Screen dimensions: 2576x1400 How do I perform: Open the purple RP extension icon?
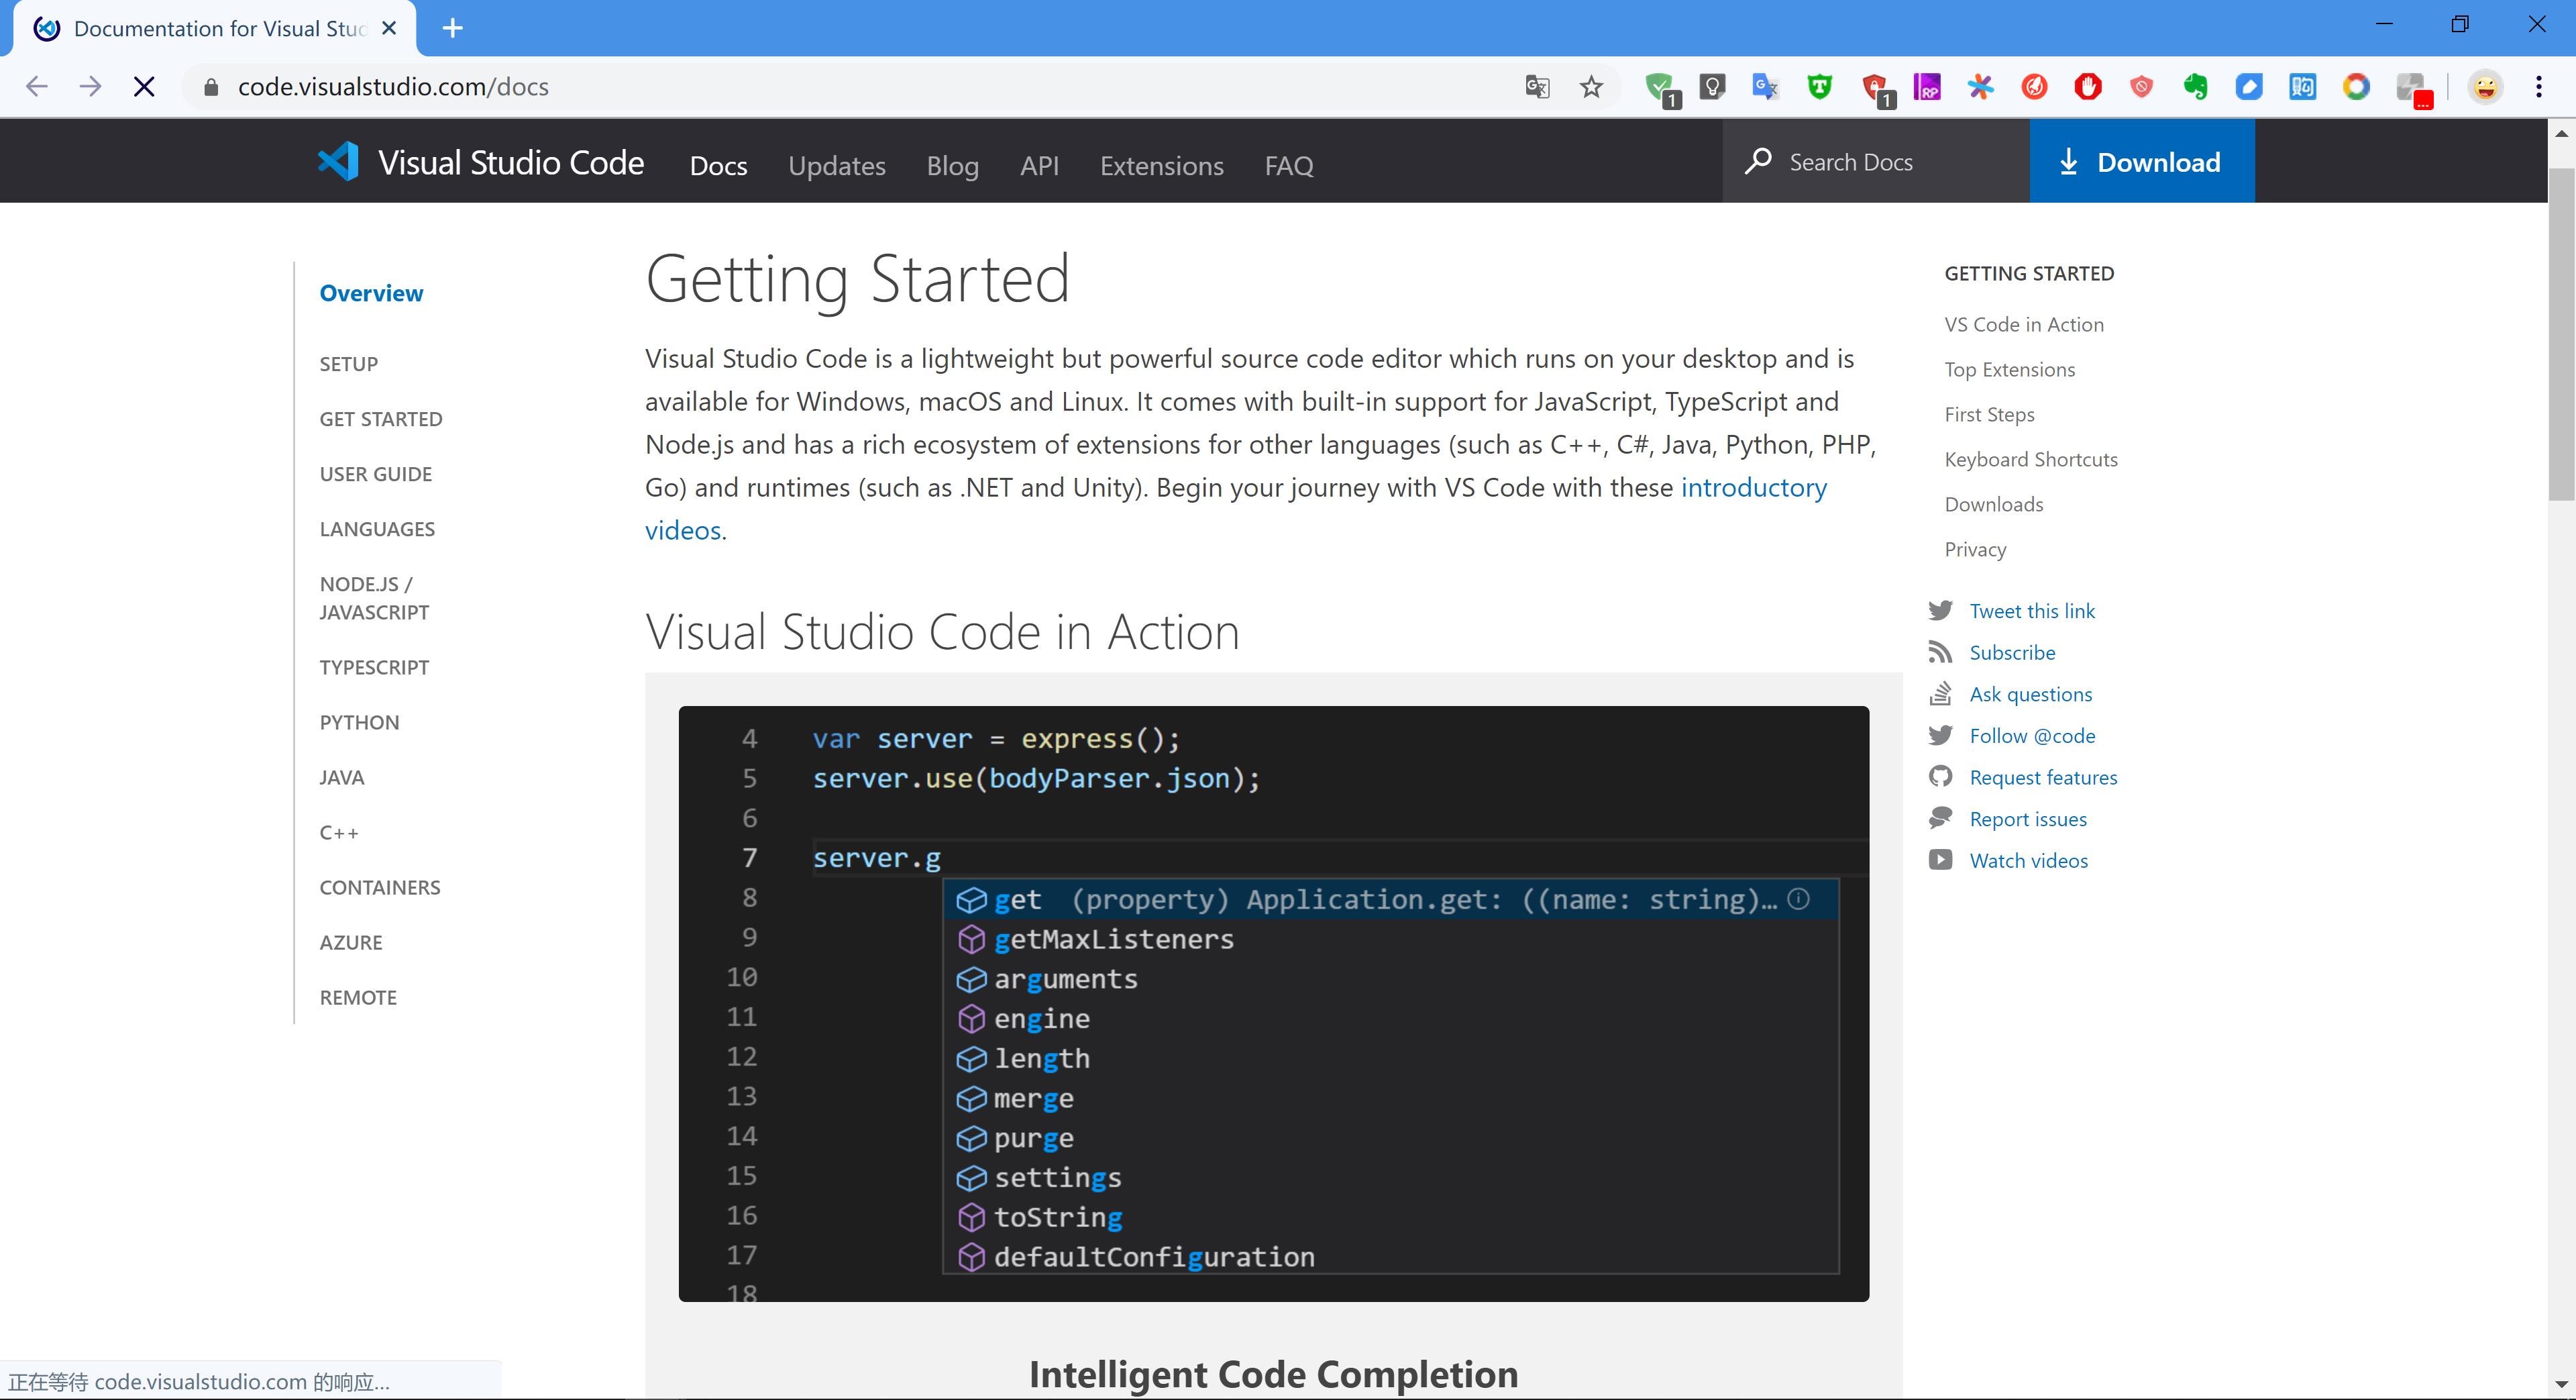point(1926,87)
